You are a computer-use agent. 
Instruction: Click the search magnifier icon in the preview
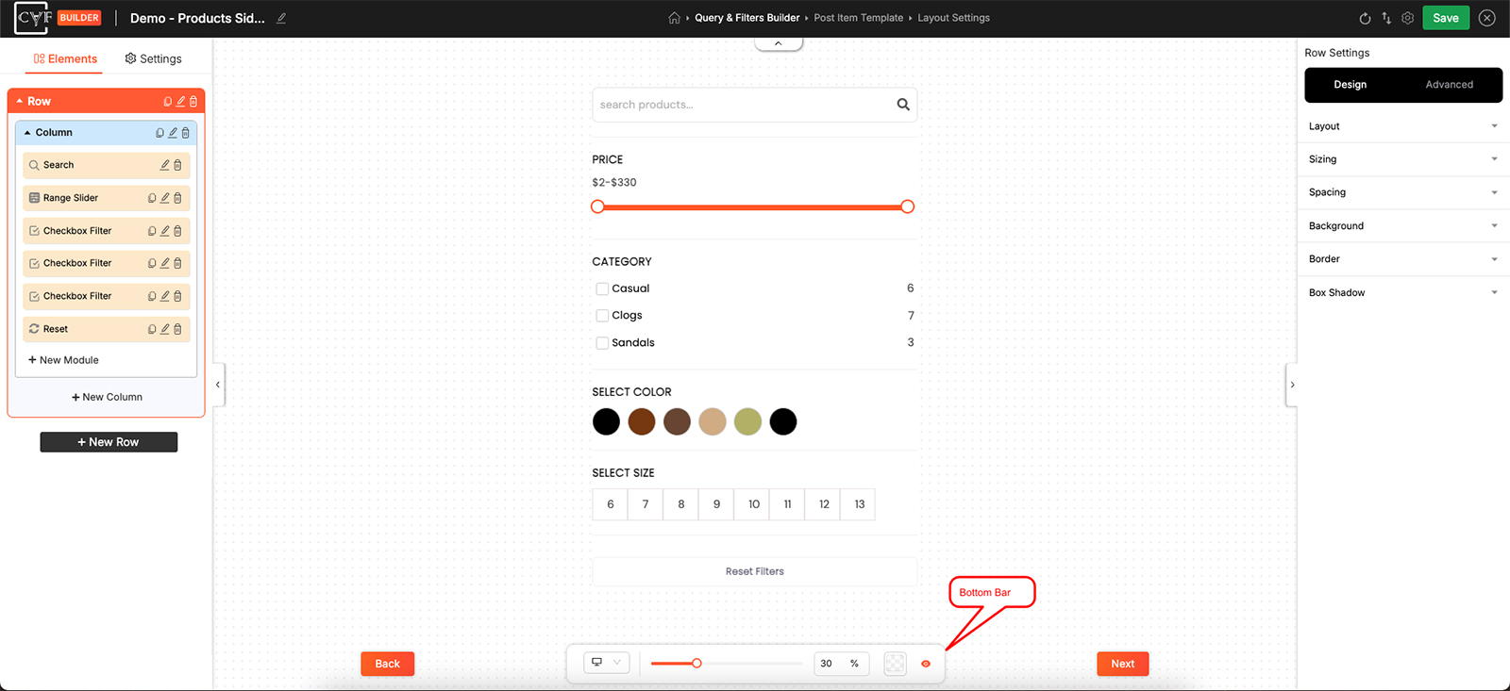click(x=903, y=105)
